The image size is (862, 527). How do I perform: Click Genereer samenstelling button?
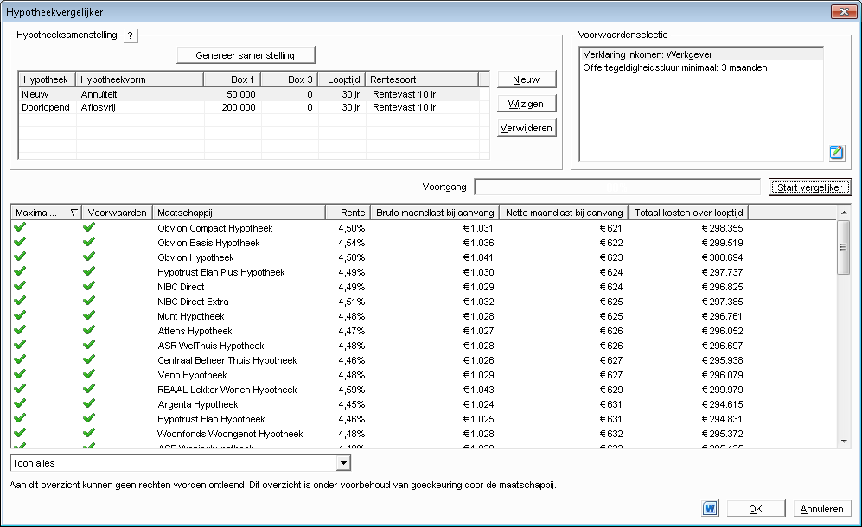point(246,55)
